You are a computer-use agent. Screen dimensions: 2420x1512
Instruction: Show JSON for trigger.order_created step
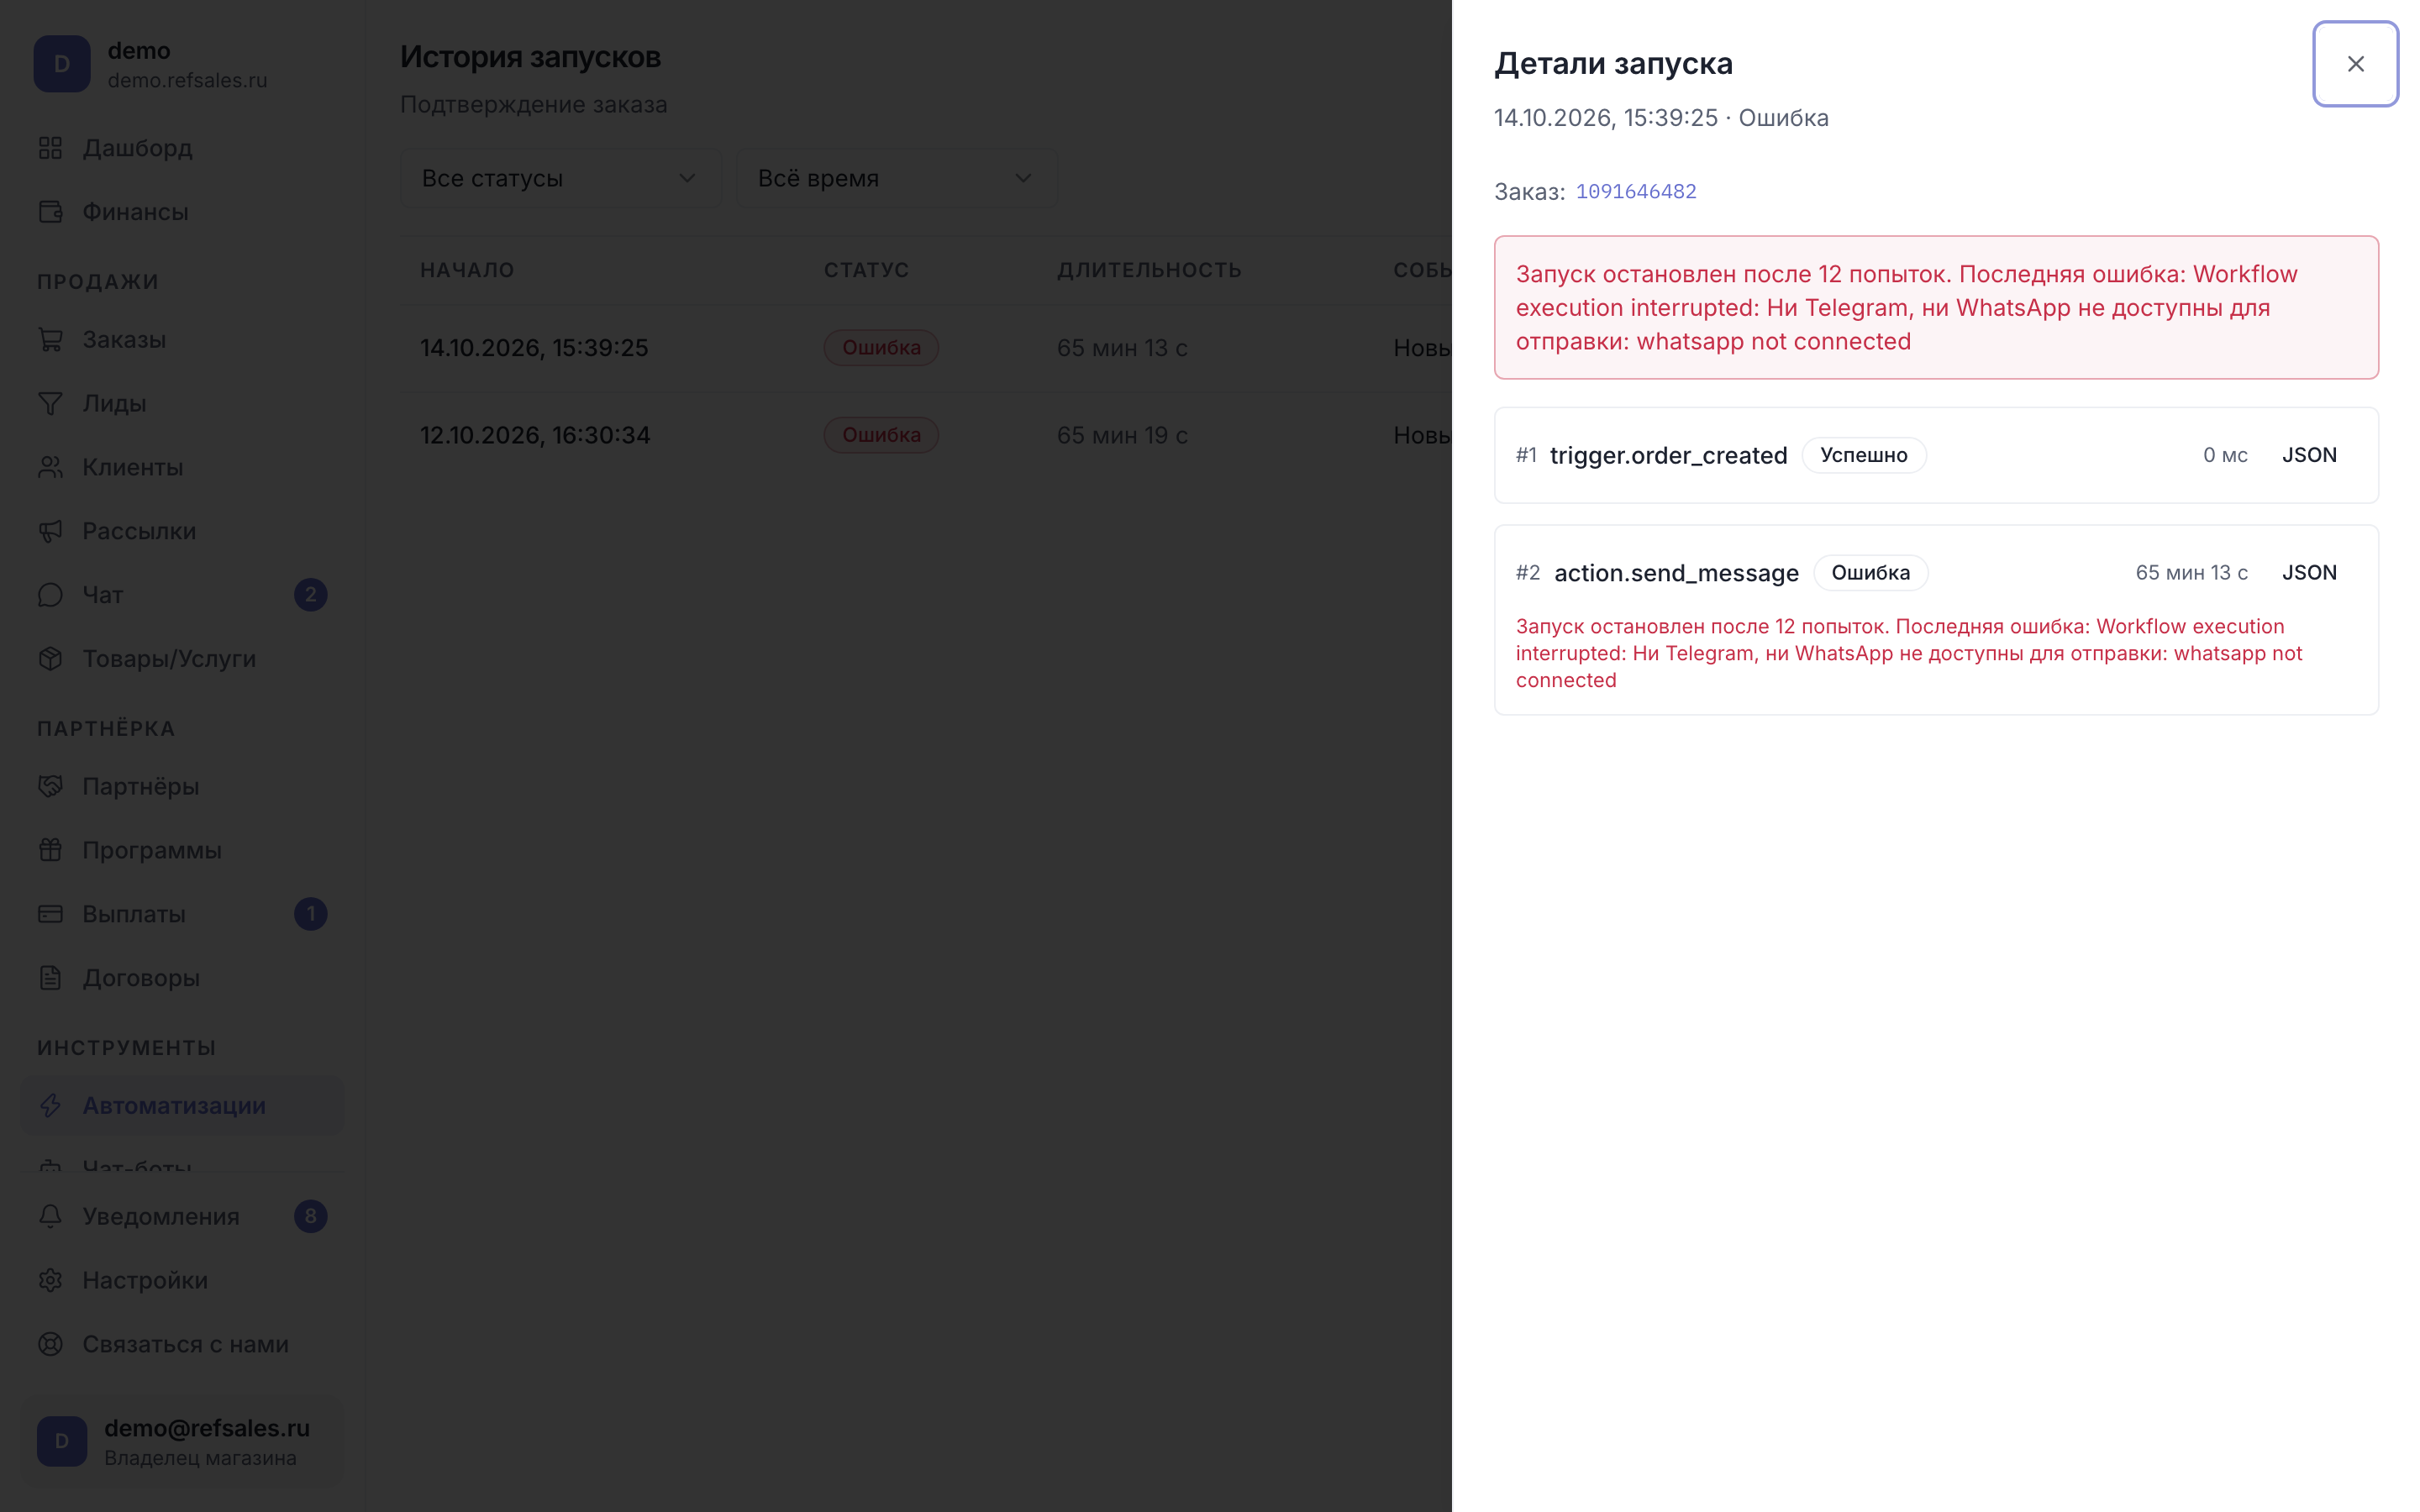(x=2309, y=455)
